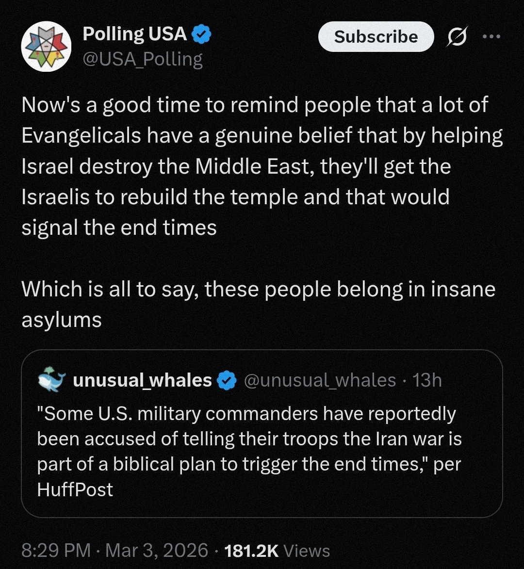524x569 pixels.
Task: Click the "insane asylums" closing sentence
Action: tap(258, 304)
